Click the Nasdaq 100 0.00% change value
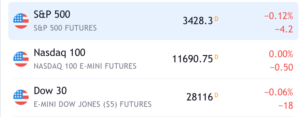Viewport: 306px width, 117px height. pyautogui.click(x=281, y=54)
